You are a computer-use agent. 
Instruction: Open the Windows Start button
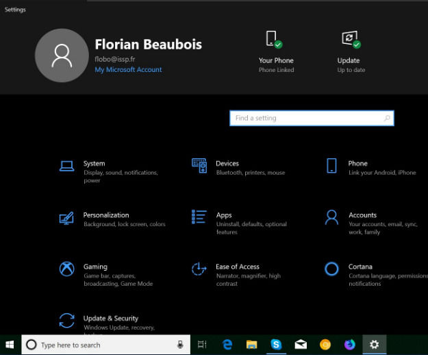[10, 345]
